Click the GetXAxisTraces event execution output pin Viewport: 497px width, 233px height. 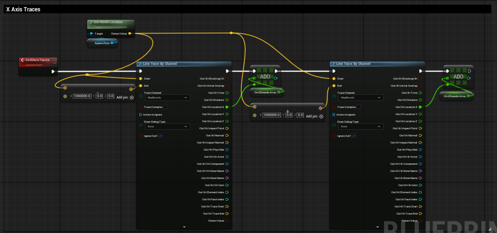click(53, 72)
